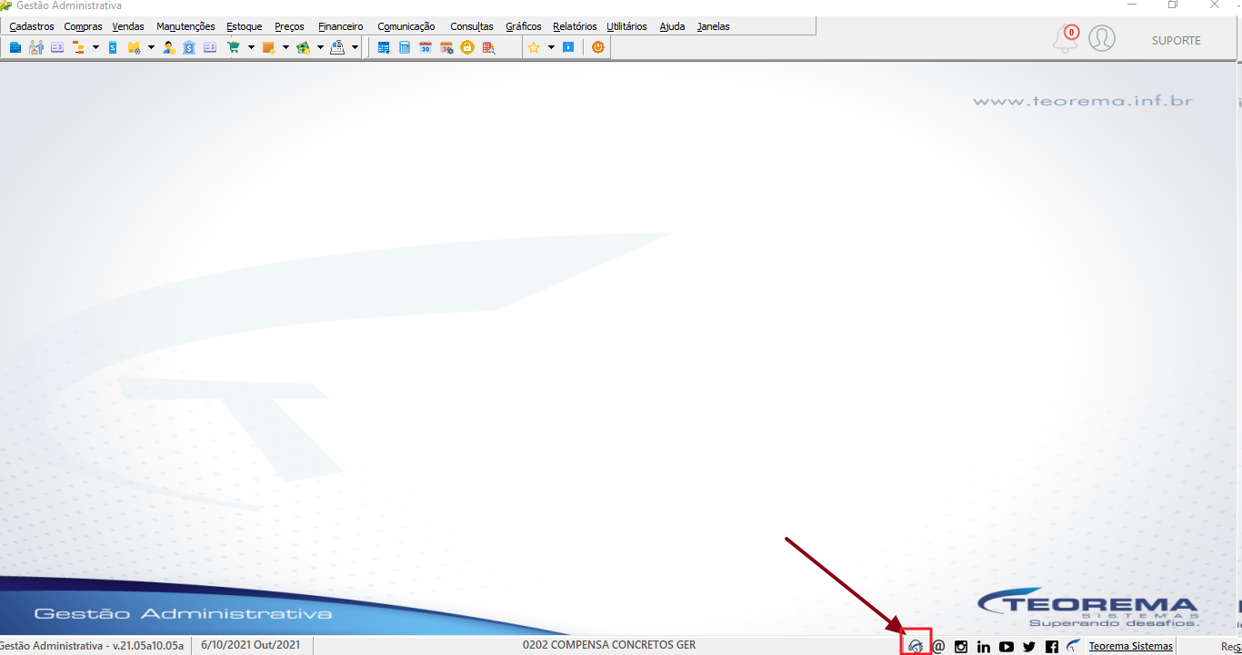Open the Vendas menu
The height and width of the screenshot is (655, 1242).
click(128, 26)
